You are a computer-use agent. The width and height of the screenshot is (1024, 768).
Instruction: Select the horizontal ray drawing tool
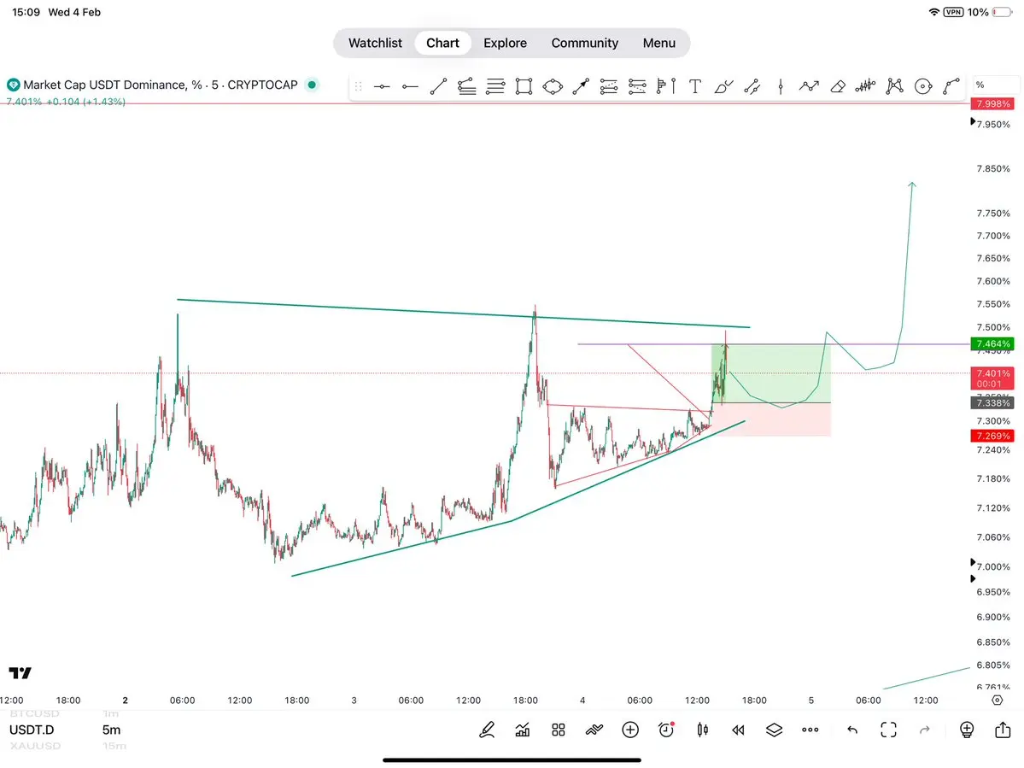pos(410,86)
